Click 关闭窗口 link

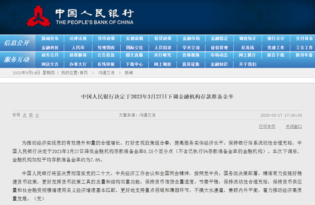tap(294, 127)
